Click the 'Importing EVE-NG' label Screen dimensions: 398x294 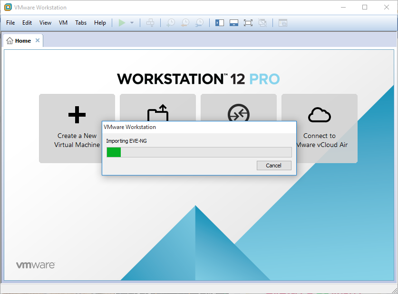[x=126, y=141]
